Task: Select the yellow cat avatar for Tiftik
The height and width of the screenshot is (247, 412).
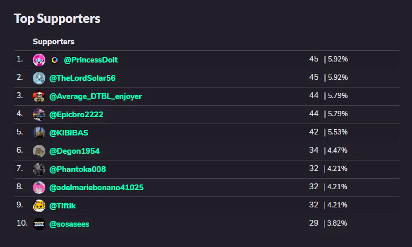Action: tap(39, 206)
